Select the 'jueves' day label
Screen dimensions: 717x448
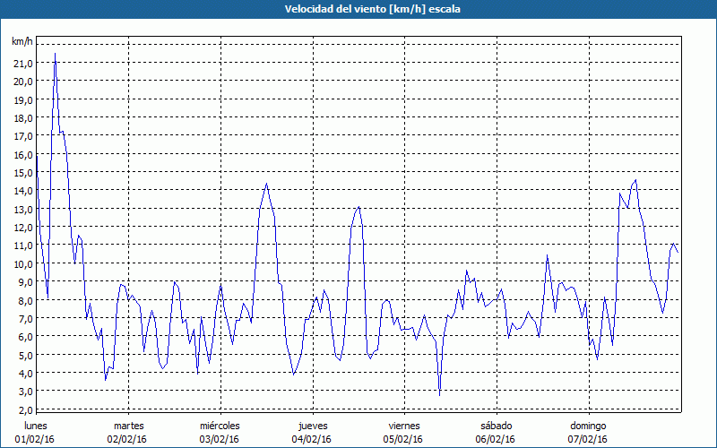click(312, 426)
